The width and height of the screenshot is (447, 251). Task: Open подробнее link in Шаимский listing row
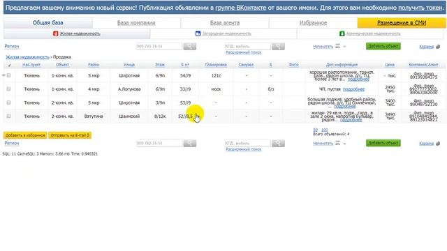coord(351,120)
